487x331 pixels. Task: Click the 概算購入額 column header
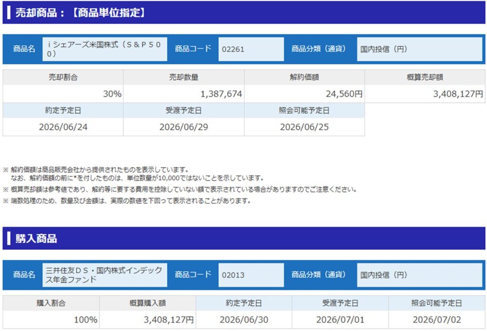tap(147, 303)
